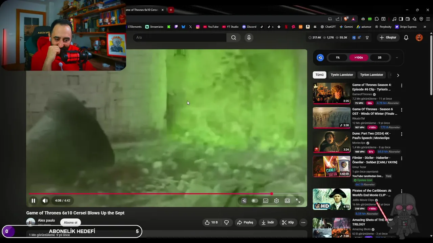Open the browser hamburger menu

428,19
